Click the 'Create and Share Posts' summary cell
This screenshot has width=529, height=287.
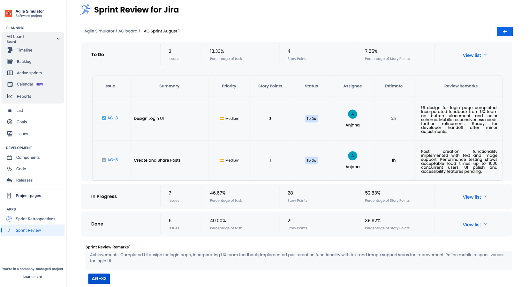pyautogui.click(x=157, y=160)
